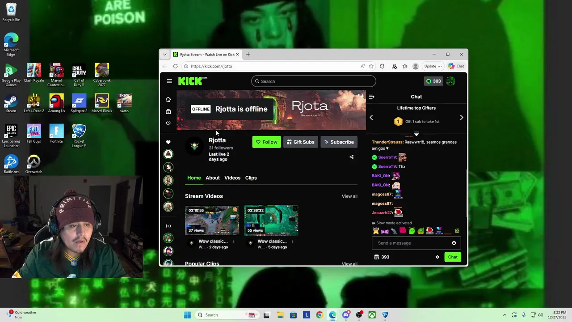
Task: Open the Cold weather widget in taskbar
Action: coord(22,315)
